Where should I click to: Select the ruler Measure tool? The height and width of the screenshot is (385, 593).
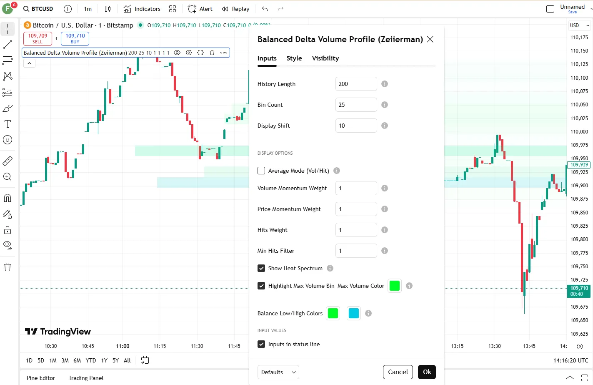(x=8, y=161)
